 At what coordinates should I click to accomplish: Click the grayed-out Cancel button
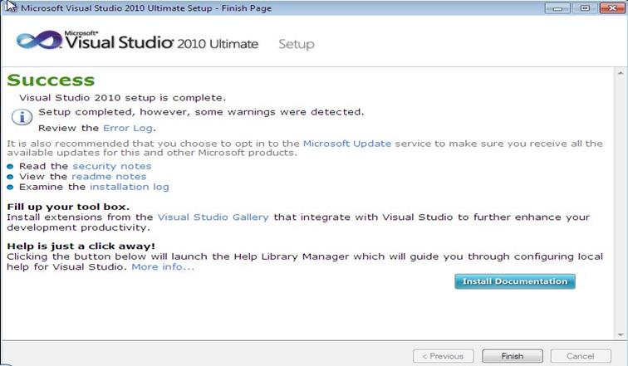(581, 356)
